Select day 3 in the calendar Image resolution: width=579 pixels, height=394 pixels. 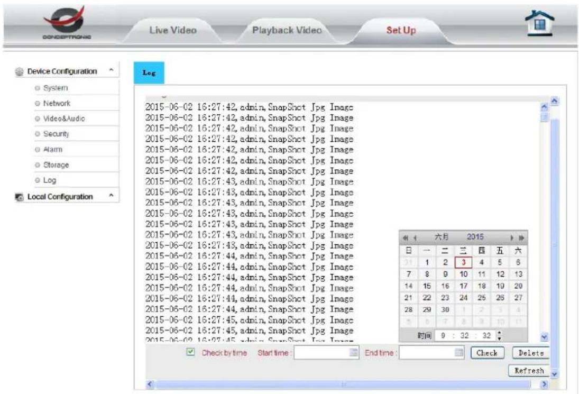[463, 262]
